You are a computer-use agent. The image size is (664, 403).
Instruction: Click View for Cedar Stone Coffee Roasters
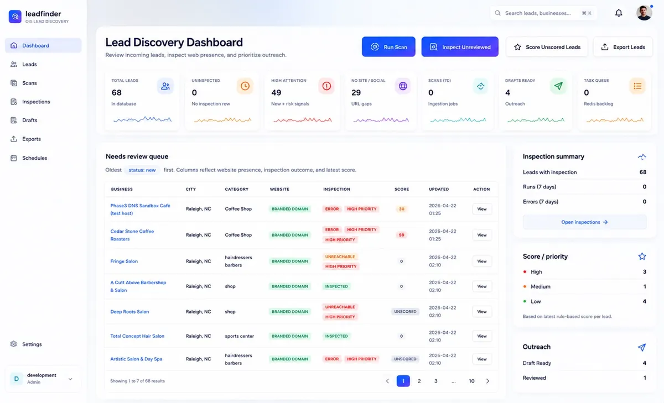tap(482, 235)
